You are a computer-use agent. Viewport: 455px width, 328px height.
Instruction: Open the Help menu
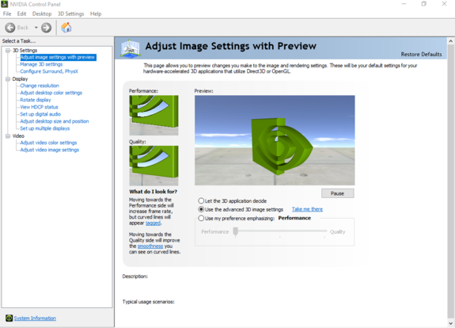(96, 13)
